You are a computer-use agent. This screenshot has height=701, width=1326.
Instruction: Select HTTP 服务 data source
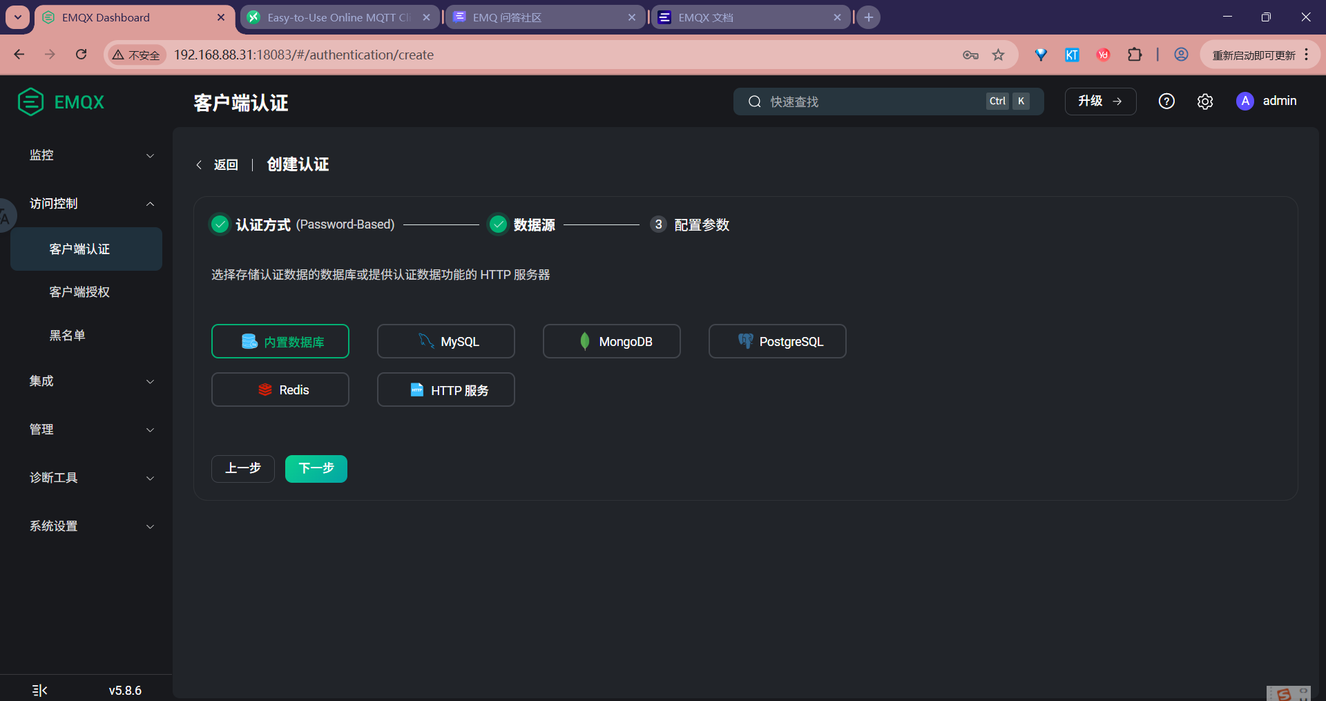click(x=446, y=390)
